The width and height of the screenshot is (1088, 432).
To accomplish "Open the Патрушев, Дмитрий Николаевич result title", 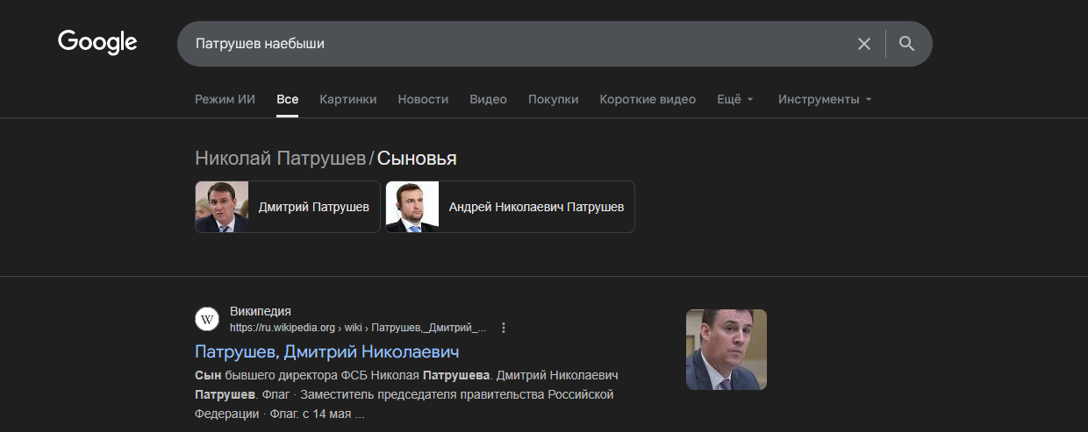I will [327, 352].
